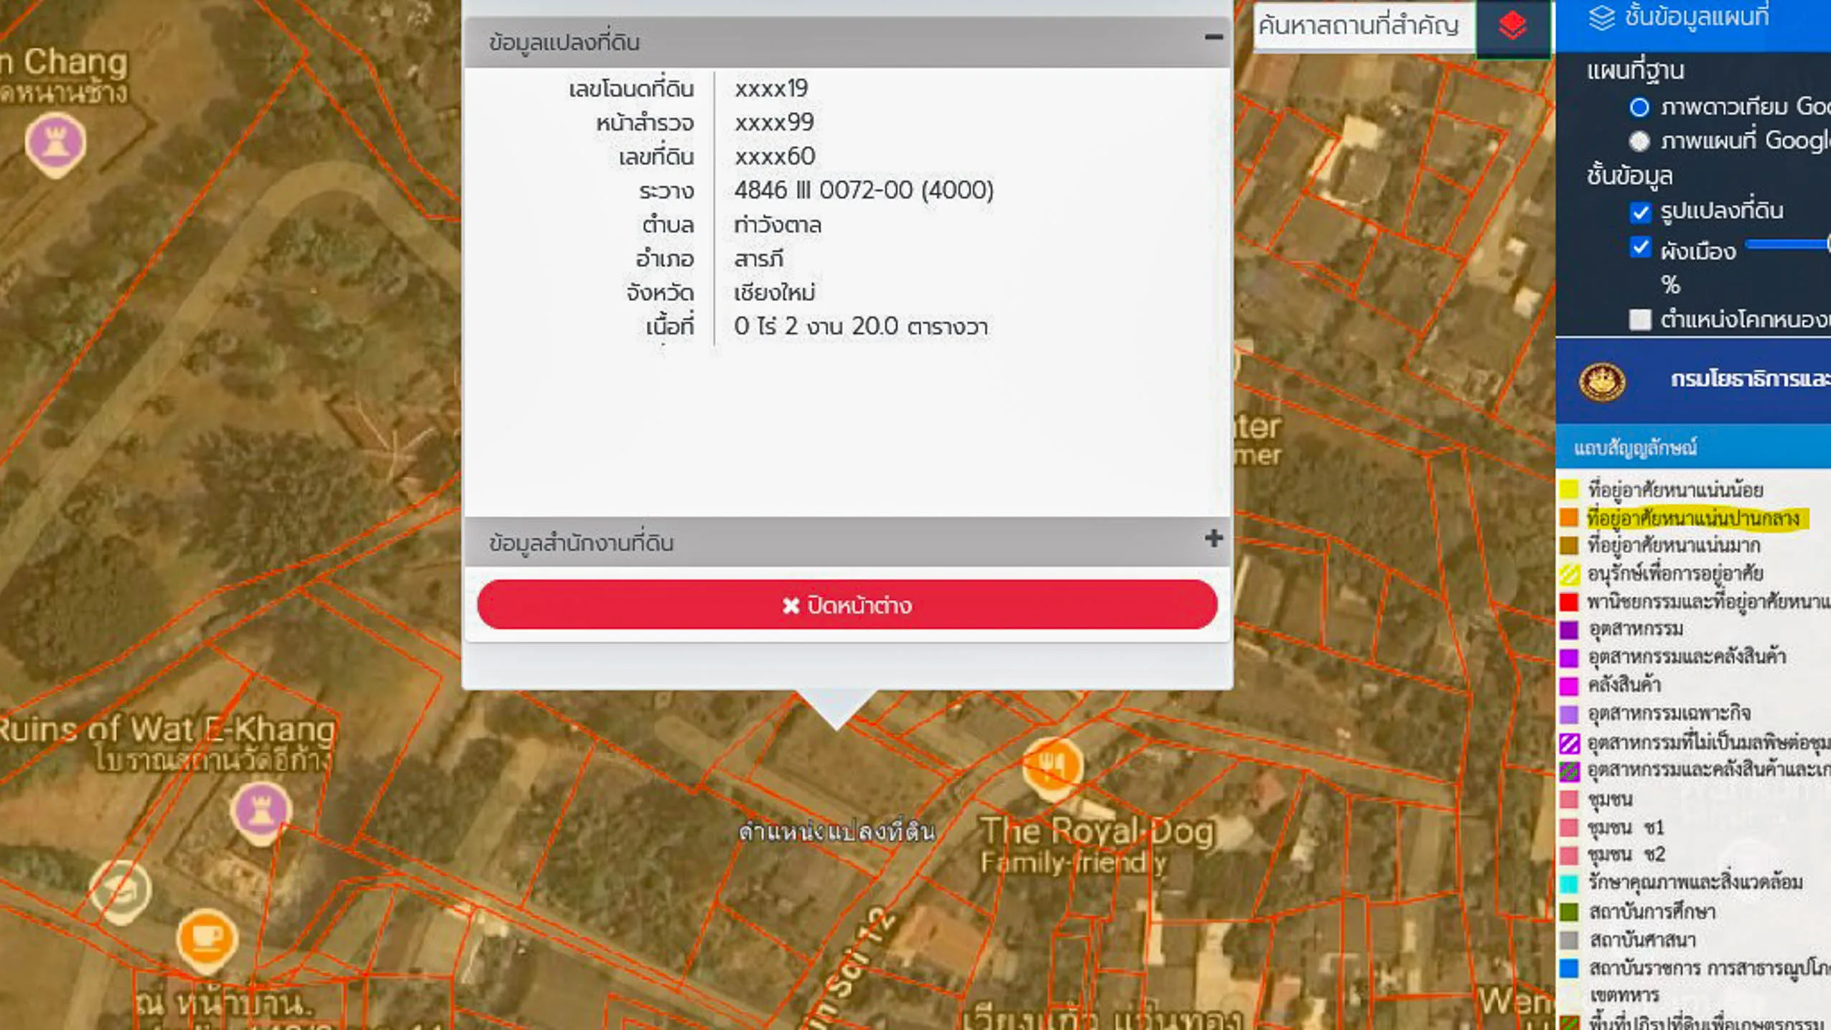Image resolution: width=1831 pixels, height=1030 pixels.
Task: Uncheck the land parcel shapes layer checkbox
Action: 1640,212
